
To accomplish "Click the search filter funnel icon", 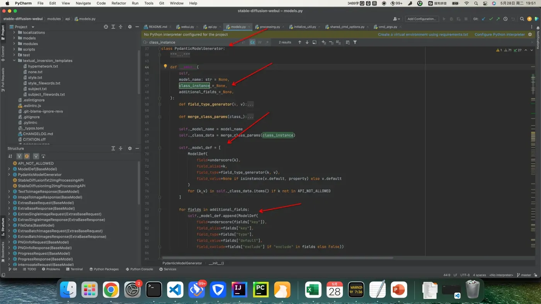I will tap(355, 42).
